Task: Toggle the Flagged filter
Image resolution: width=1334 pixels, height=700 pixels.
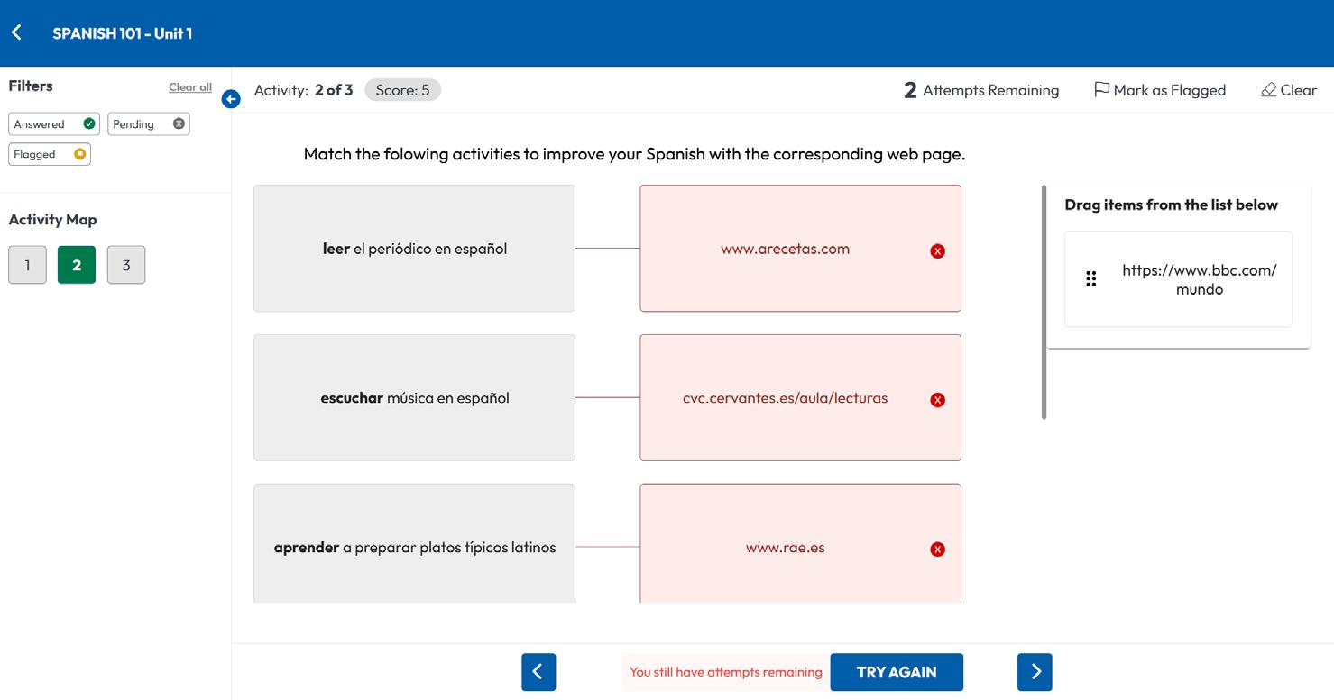Action: pyautogui.click(x=50, y=154)
